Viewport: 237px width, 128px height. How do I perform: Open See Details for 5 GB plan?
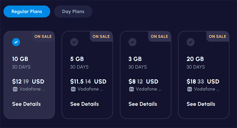84,104
